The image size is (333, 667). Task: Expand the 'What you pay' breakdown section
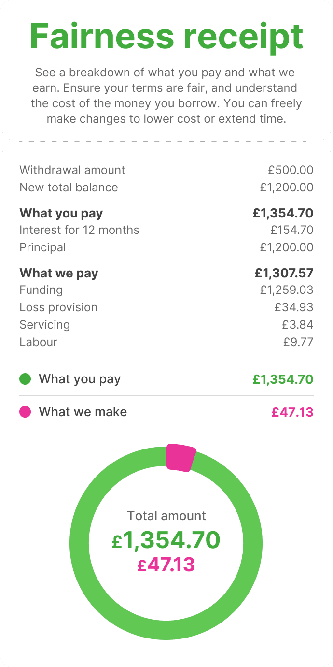click(x=166, y=213)
